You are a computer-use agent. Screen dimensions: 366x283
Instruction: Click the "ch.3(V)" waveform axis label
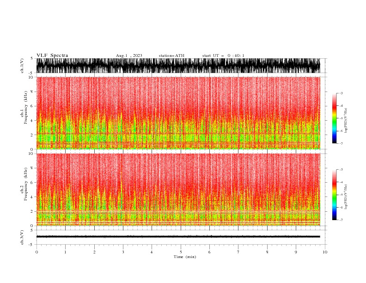pos(22,237)
